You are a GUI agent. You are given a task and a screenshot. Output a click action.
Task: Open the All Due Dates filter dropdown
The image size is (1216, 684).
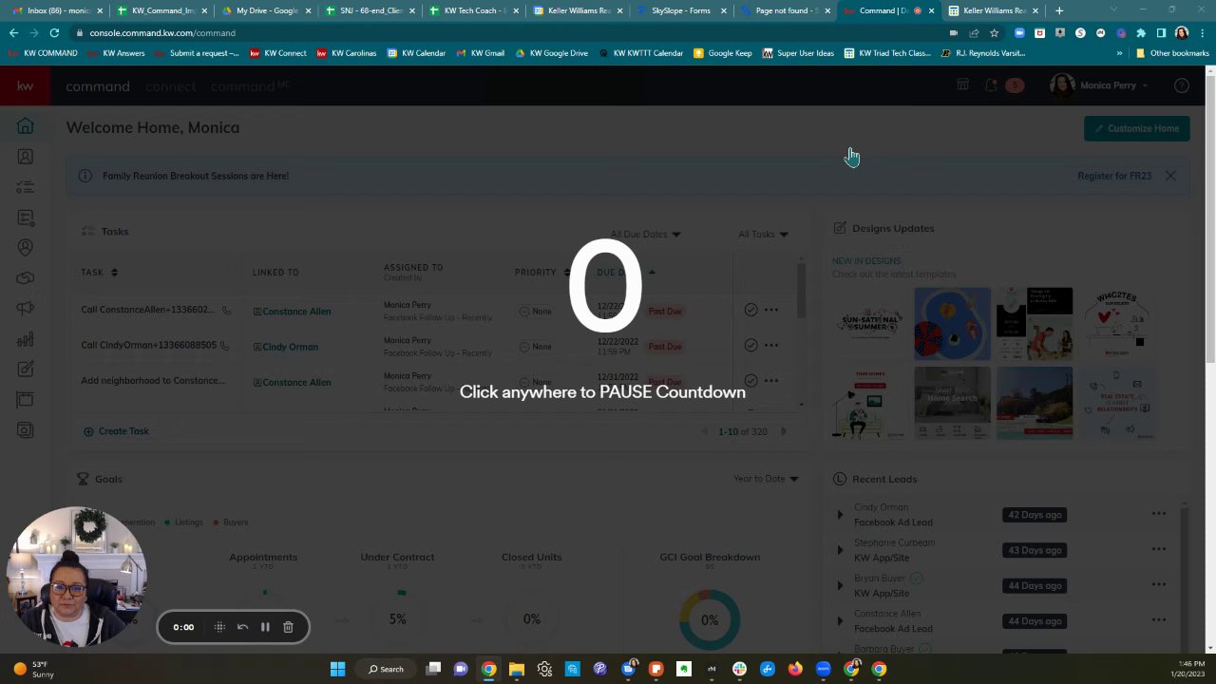[x=646, y=234]
